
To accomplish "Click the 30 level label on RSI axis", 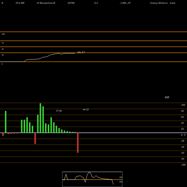I will (x=3, y=55).
